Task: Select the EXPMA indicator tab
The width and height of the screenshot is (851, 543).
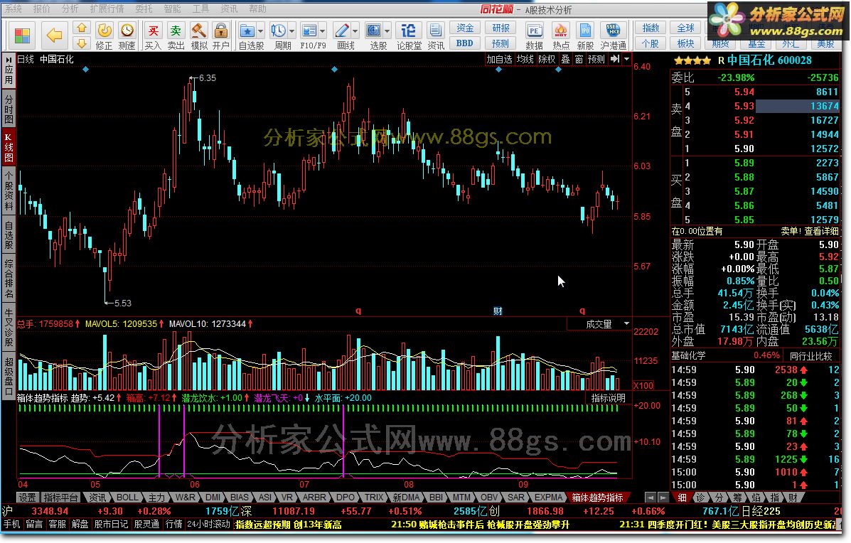Action: (x=549, y=498)
